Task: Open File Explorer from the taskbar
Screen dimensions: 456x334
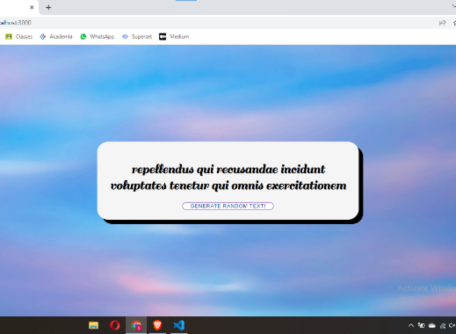Action: click(94, 325)
